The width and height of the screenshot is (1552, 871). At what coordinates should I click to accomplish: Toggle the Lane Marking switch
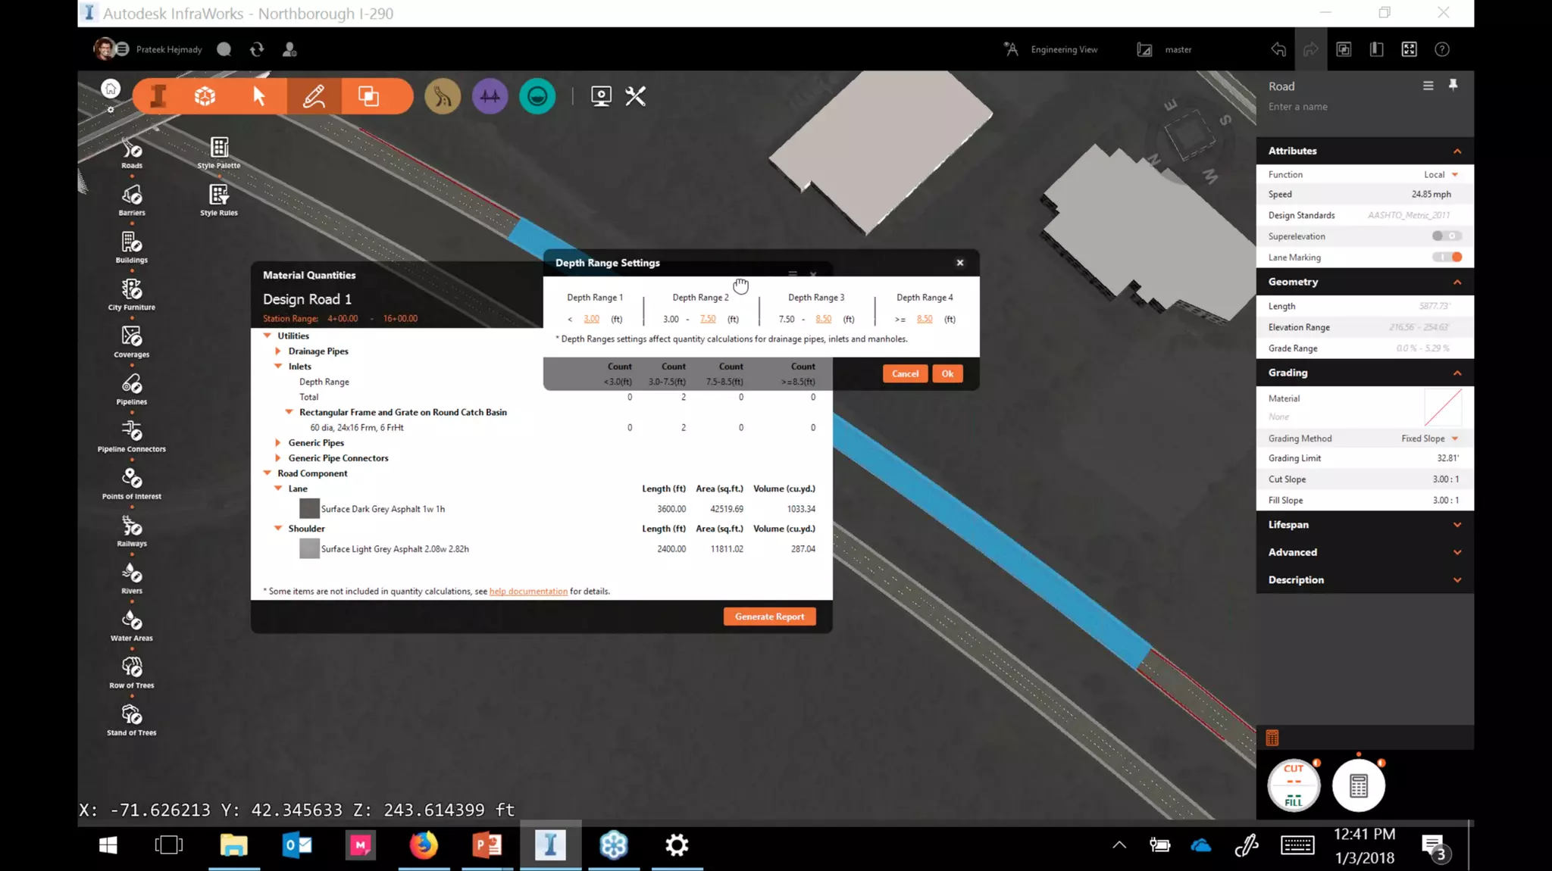pos(1446,258)
